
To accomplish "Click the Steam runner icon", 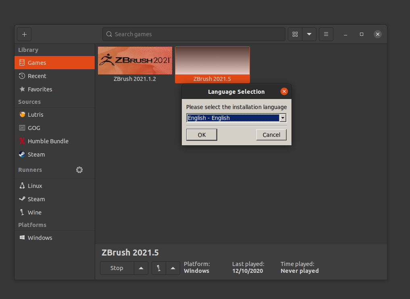I will click(22, 199).
